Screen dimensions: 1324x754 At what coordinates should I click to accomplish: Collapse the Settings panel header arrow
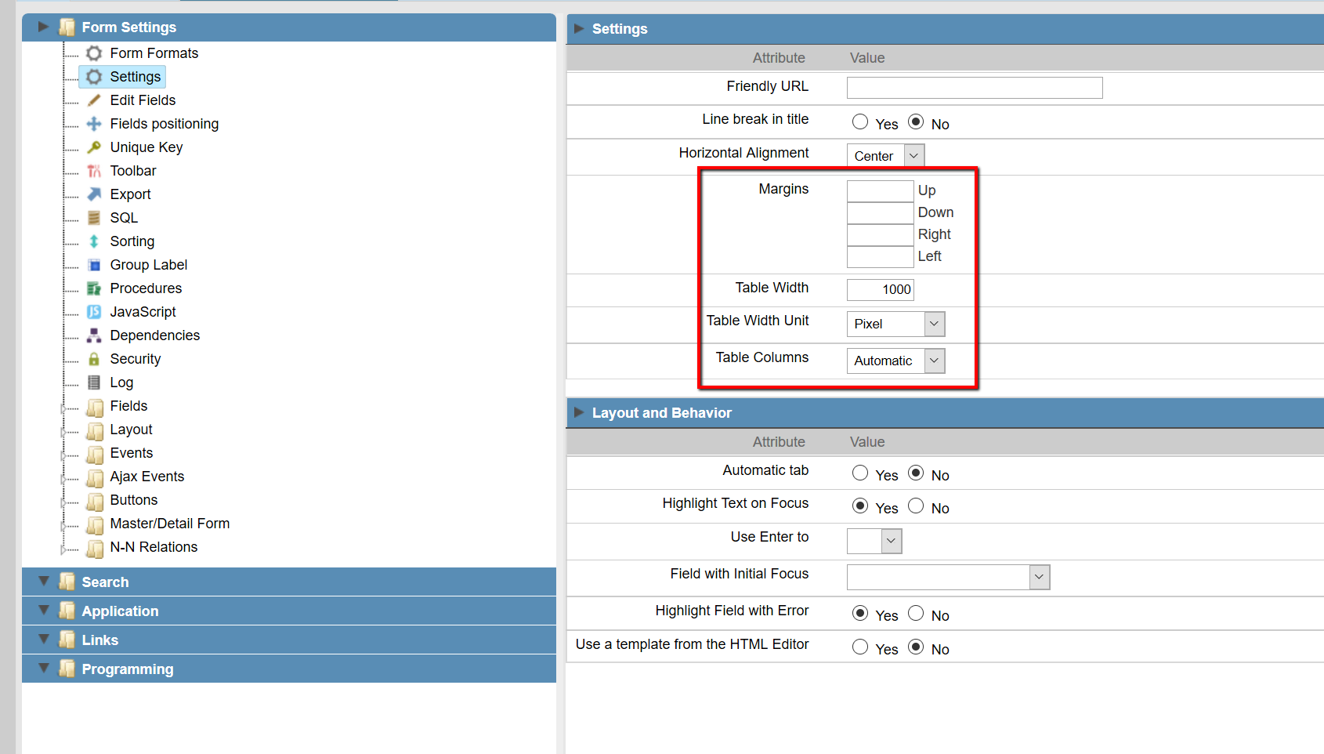tap(579, 29)
